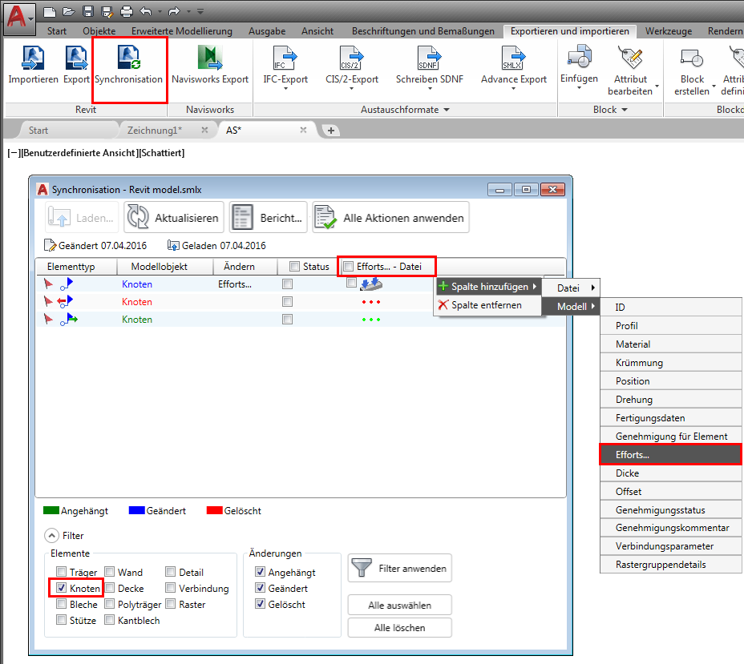Click the Save As icon in quick access toolbar

(107, 11)
